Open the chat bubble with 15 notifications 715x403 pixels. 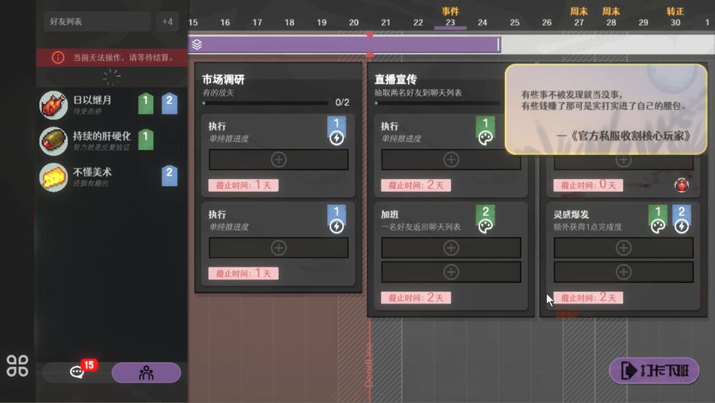[x=77, y=372]
